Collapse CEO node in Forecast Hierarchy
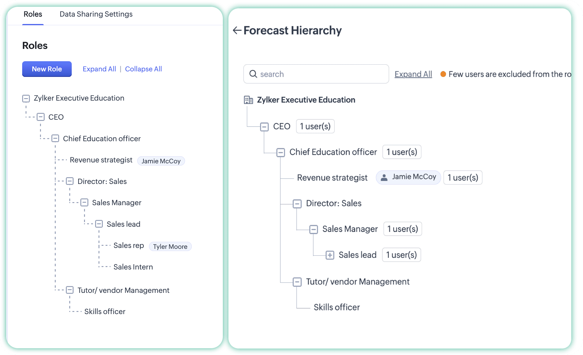583x355 pixels. coord(264,127)
